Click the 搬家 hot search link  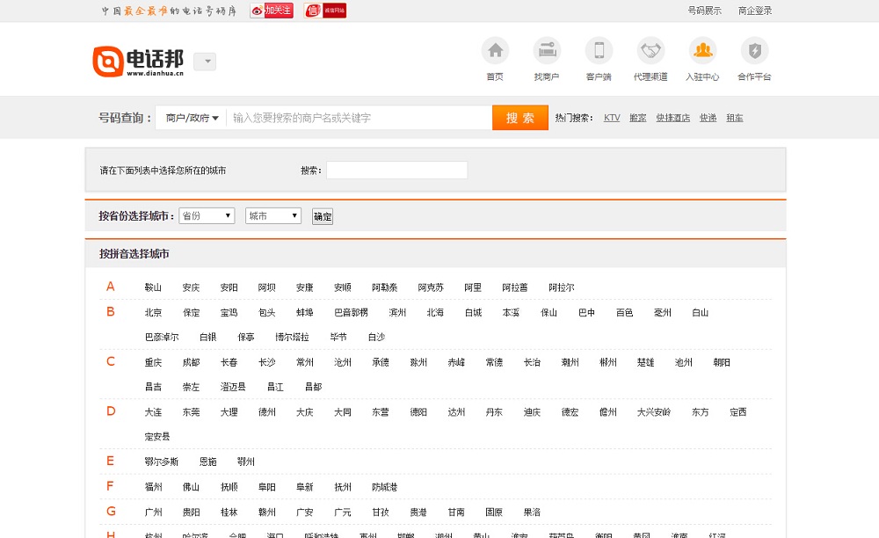tap(638, 118)
